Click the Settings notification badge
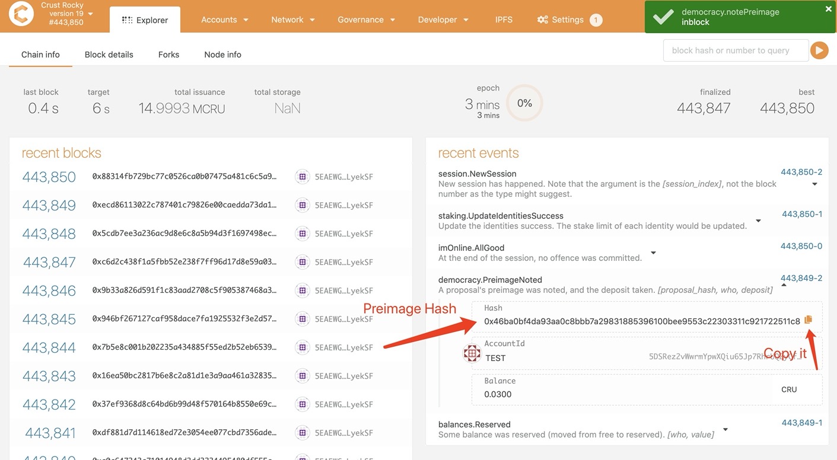The width and height of the screenshot is (837, 460). pos(596,20)
